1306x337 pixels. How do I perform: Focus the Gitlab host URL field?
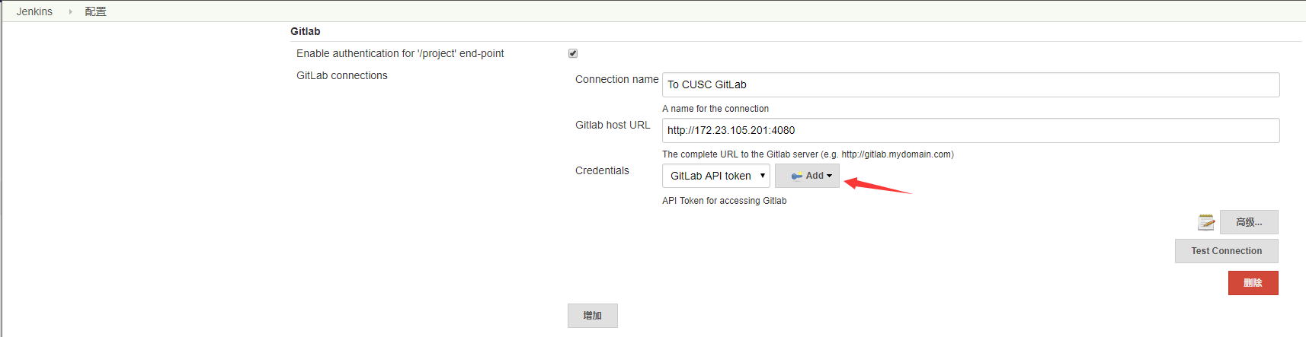(971, 130)
